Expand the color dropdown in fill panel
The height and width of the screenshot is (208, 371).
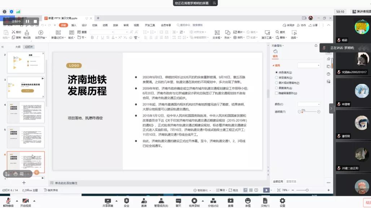(x=309, y=104)
